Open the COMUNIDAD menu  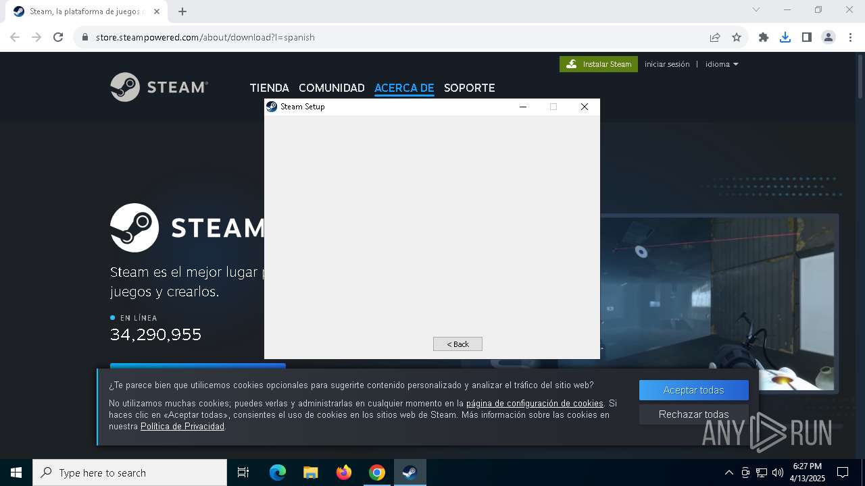tap(332, 88)
